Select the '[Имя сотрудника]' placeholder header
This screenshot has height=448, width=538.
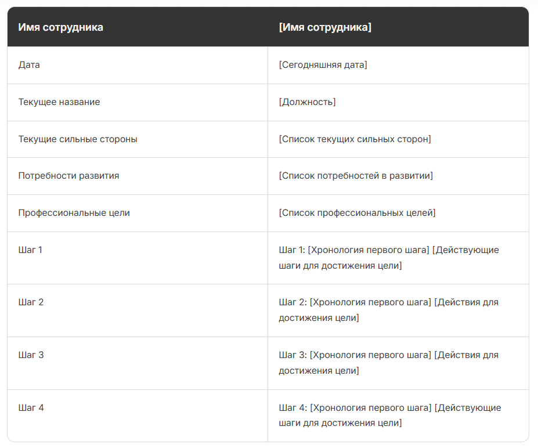(x=325, y=27)
